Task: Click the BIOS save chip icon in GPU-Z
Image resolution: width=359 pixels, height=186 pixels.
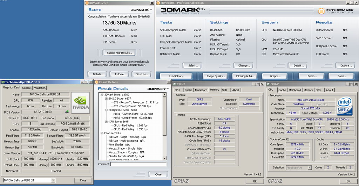Action: click(x=67, y=112)
